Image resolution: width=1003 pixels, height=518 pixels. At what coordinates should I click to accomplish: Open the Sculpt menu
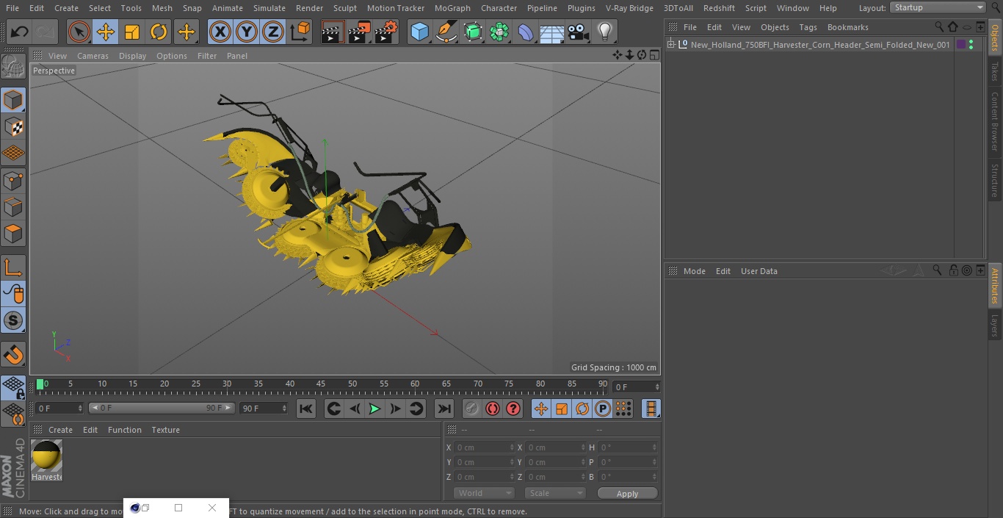pyautogui.click(x=344, y=8)
